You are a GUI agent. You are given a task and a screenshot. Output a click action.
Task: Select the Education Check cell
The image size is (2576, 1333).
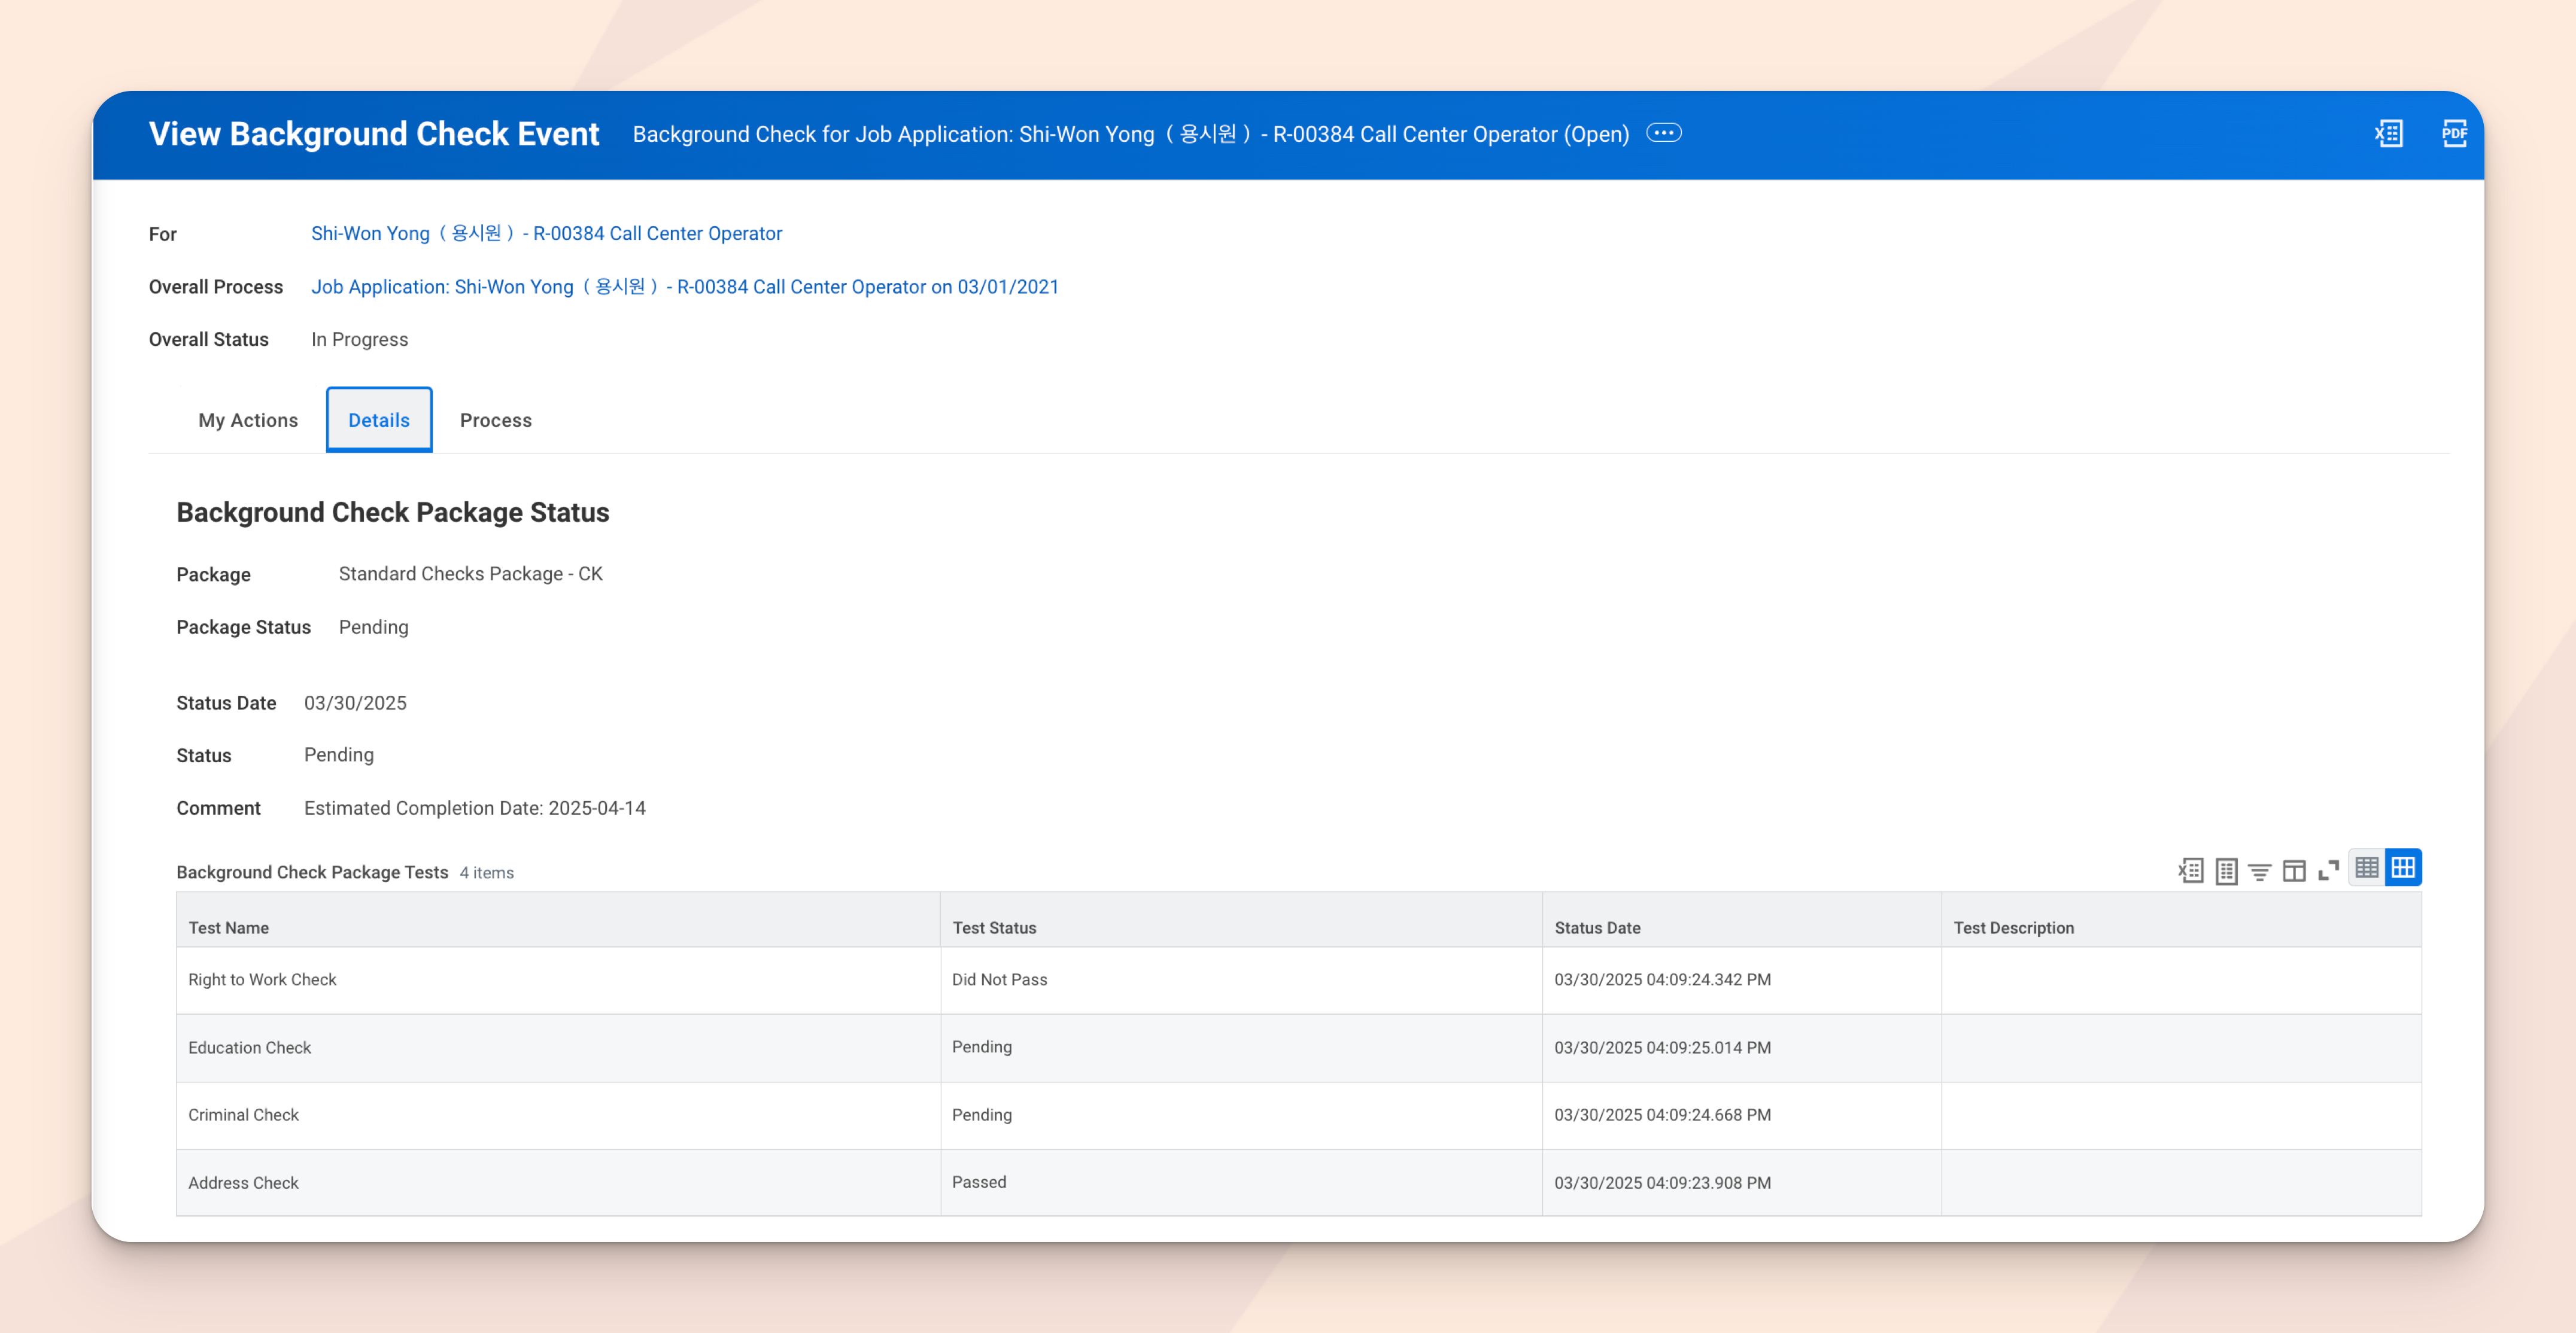(x=558, y=1048)
